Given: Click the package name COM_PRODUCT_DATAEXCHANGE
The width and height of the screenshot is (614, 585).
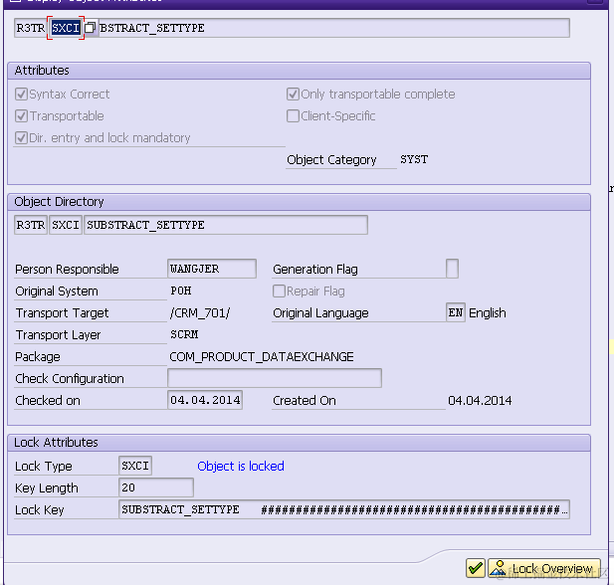Looking at the screenshot, I should [262, 357].
